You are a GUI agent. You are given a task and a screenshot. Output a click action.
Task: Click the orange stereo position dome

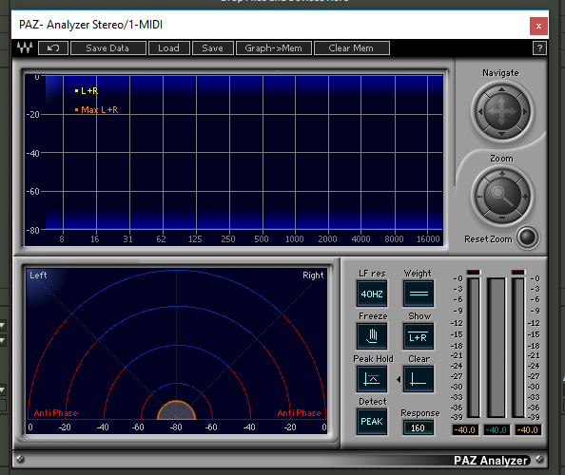(177, 410)
